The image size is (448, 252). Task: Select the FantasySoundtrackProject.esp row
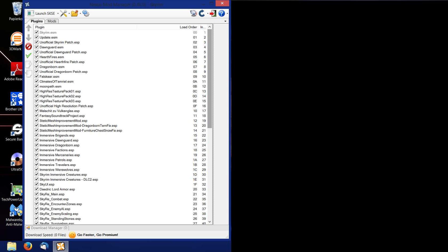click(x=121, y=116)
